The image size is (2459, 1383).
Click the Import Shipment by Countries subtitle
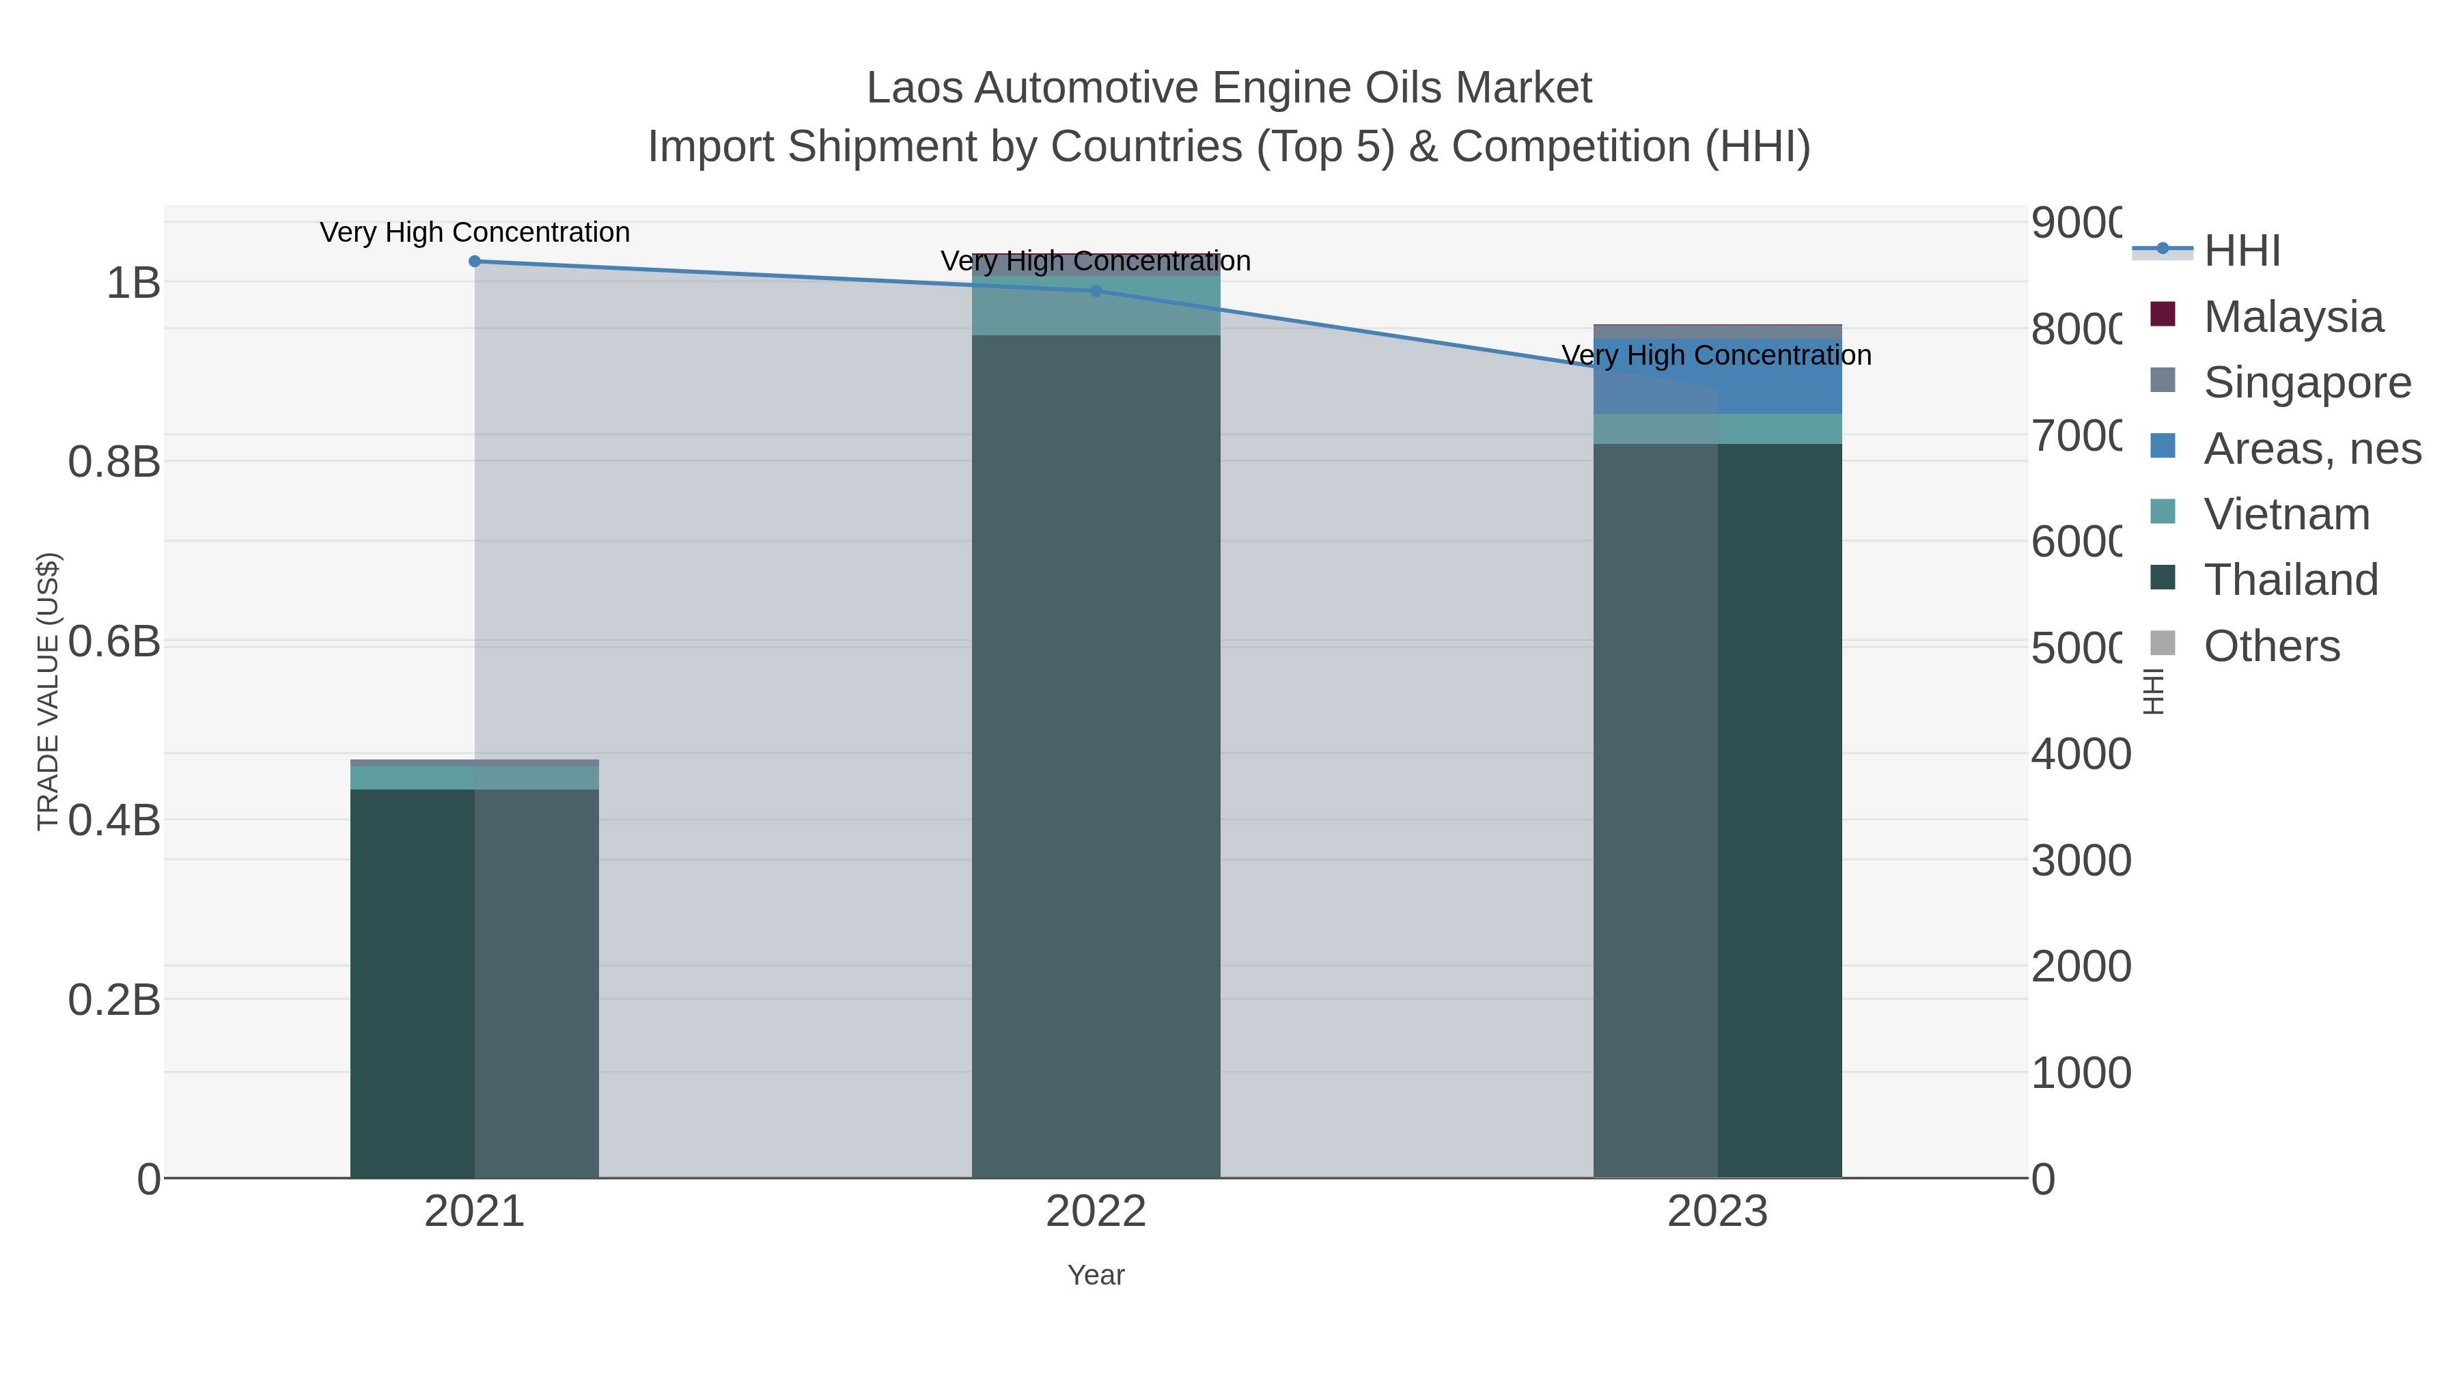click(x=1229, y=147)
